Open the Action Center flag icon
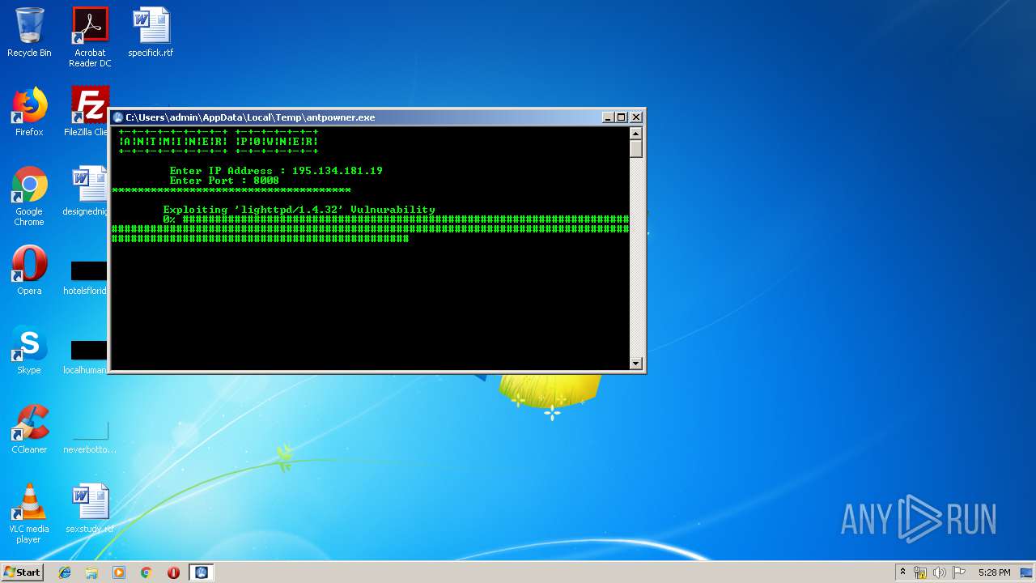Screen dimensions: 1036x583 (x=959, y=572)
